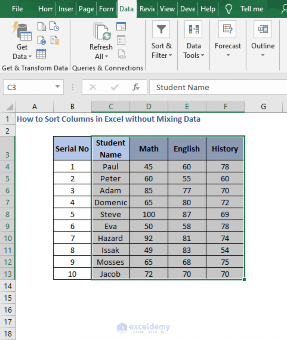The width and height of the screenshot is (287, 340).
Task: Expand the Forecast dropdown arrow
Action: 228,55
